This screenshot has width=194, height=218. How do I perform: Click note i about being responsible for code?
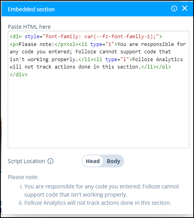pyautogui.click(x=99, y=190)
